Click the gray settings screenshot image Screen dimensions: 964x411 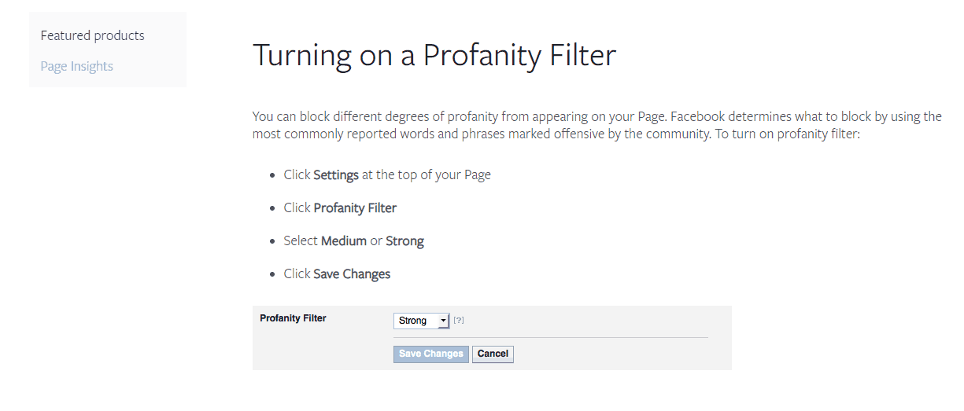tap(492, 338)
